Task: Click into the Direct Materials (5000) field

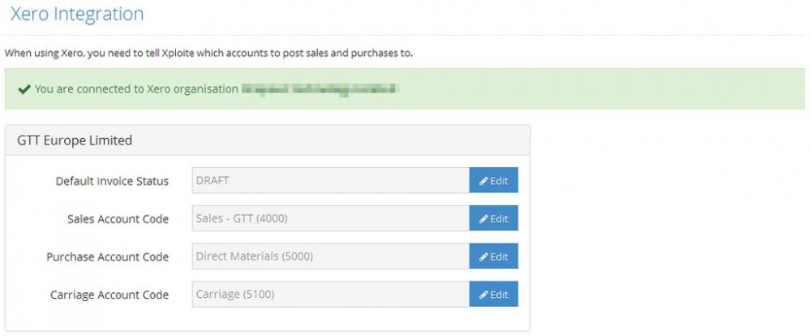Action: click(330, 256)
